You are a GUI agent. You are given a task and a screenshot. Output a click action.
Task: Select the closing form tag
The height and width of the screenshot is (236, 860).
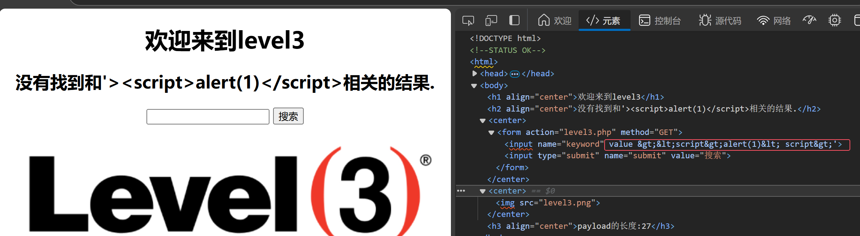pos(512,168)
